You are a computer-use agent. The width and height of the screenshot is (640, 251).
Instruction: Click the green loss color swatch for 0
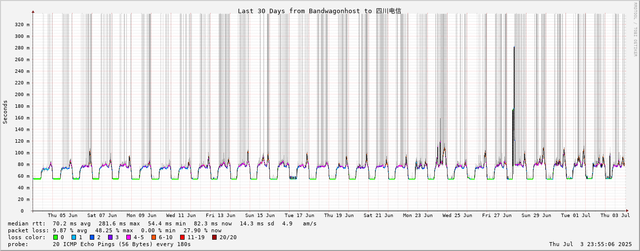[x=55, y=237]
